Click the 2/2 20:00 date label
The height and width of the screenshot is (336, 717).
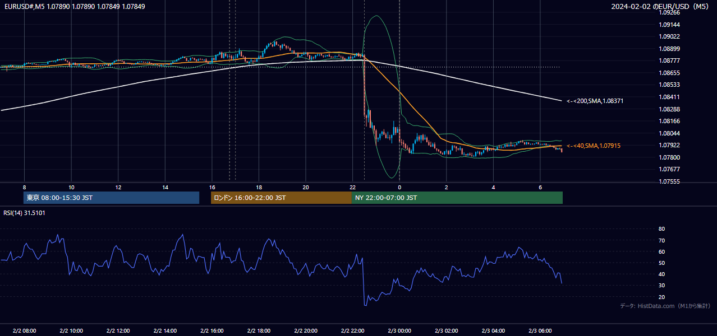[x=306, y=330]
